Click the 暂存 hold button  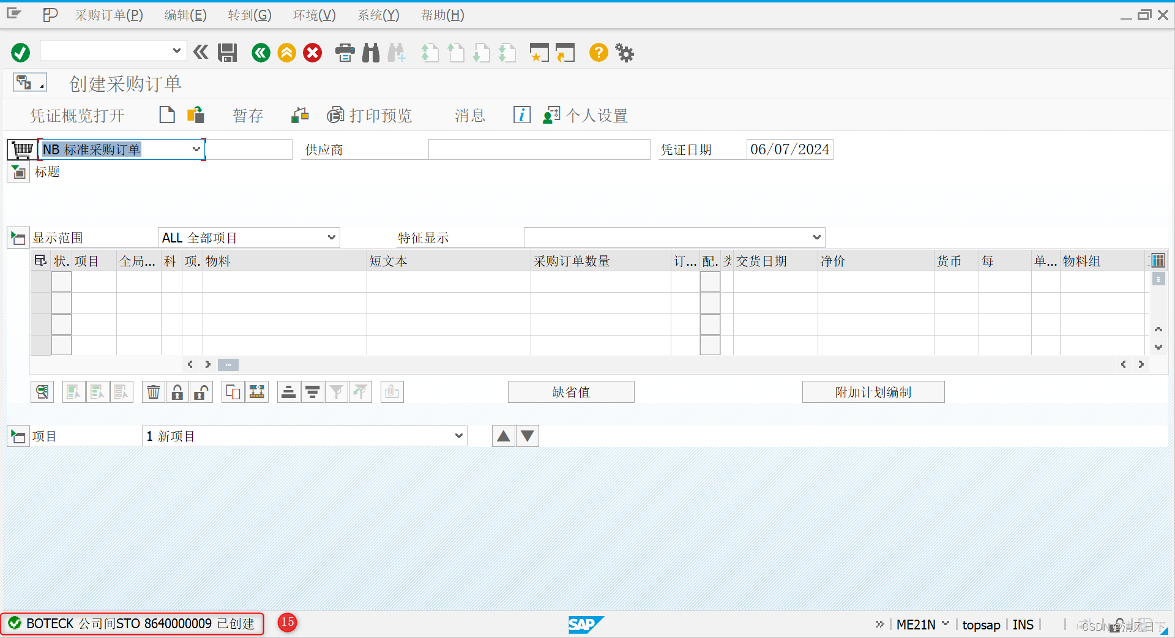(248, 116)
